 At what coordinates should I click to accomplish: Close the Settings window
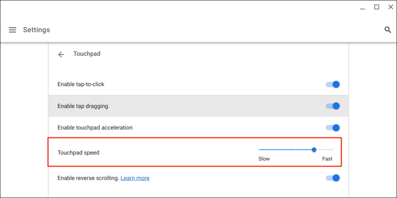pyautogui.click(x=390, y=7)
